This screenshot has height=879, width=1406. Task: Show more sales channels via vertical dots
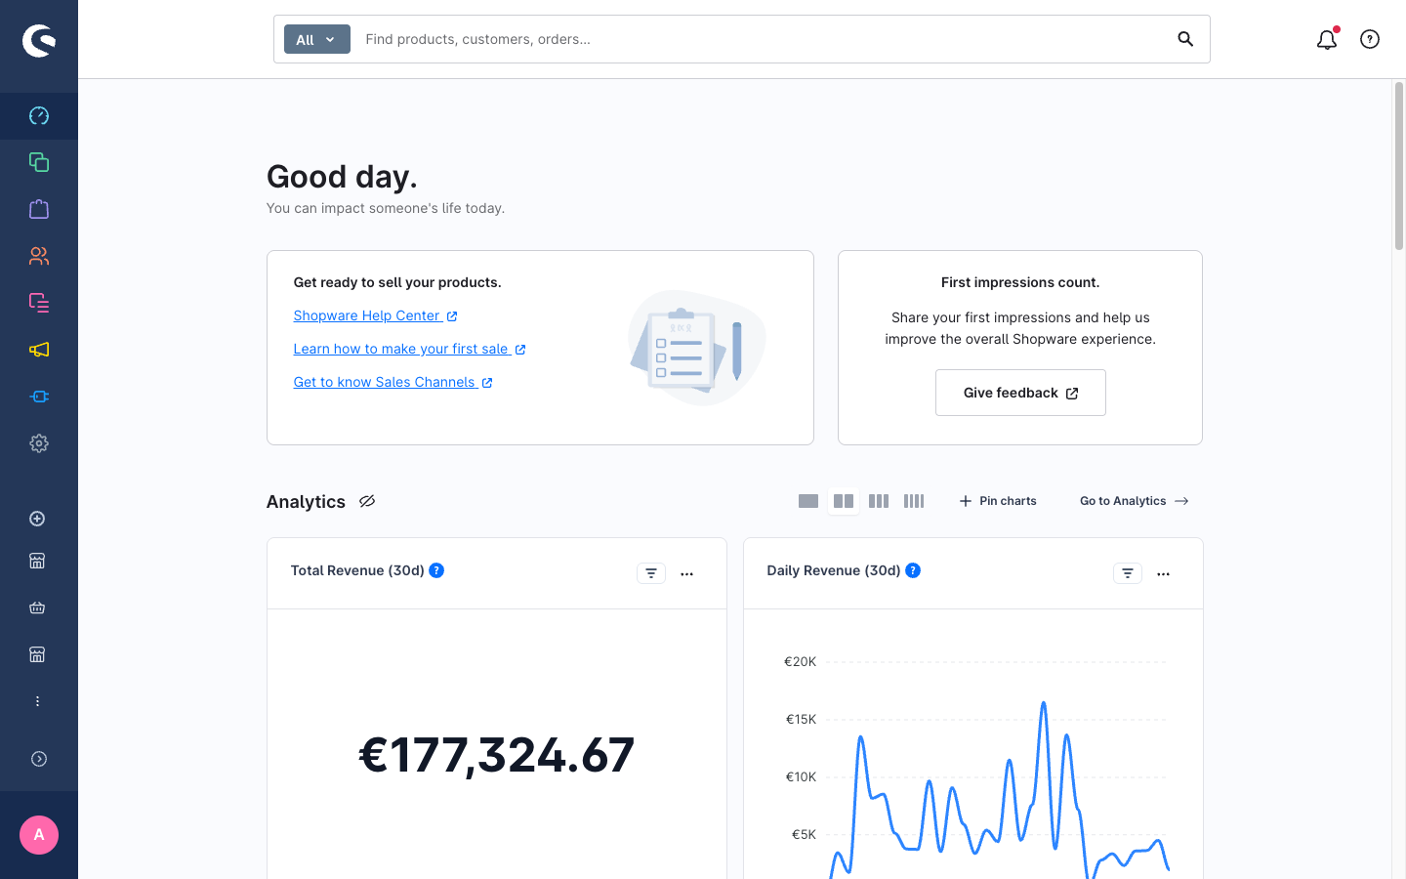[x=37, y=701]
